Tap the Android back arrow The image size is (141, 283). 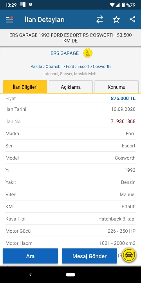[x=31, y=274]
